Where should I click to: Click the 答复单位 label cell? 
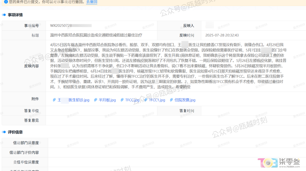(x=24, y=111)
